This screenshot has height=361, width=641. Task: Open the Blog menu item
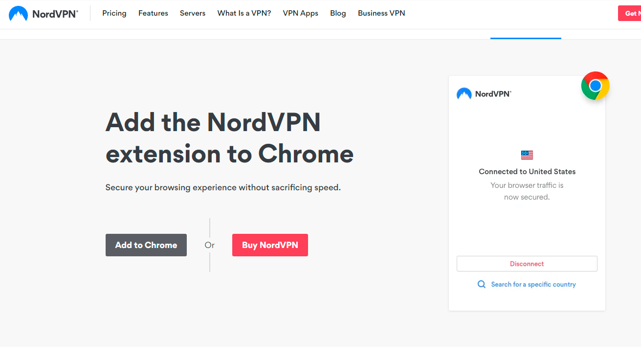pyautogui.click(x=338, y=13)
